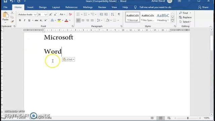Align text left

78,21
